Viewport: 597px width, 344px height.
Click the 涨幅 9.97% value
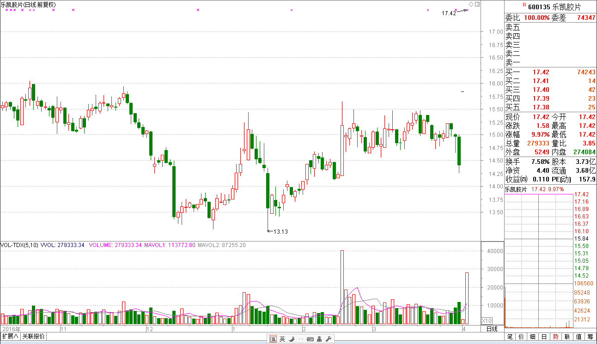pos(540,134)
